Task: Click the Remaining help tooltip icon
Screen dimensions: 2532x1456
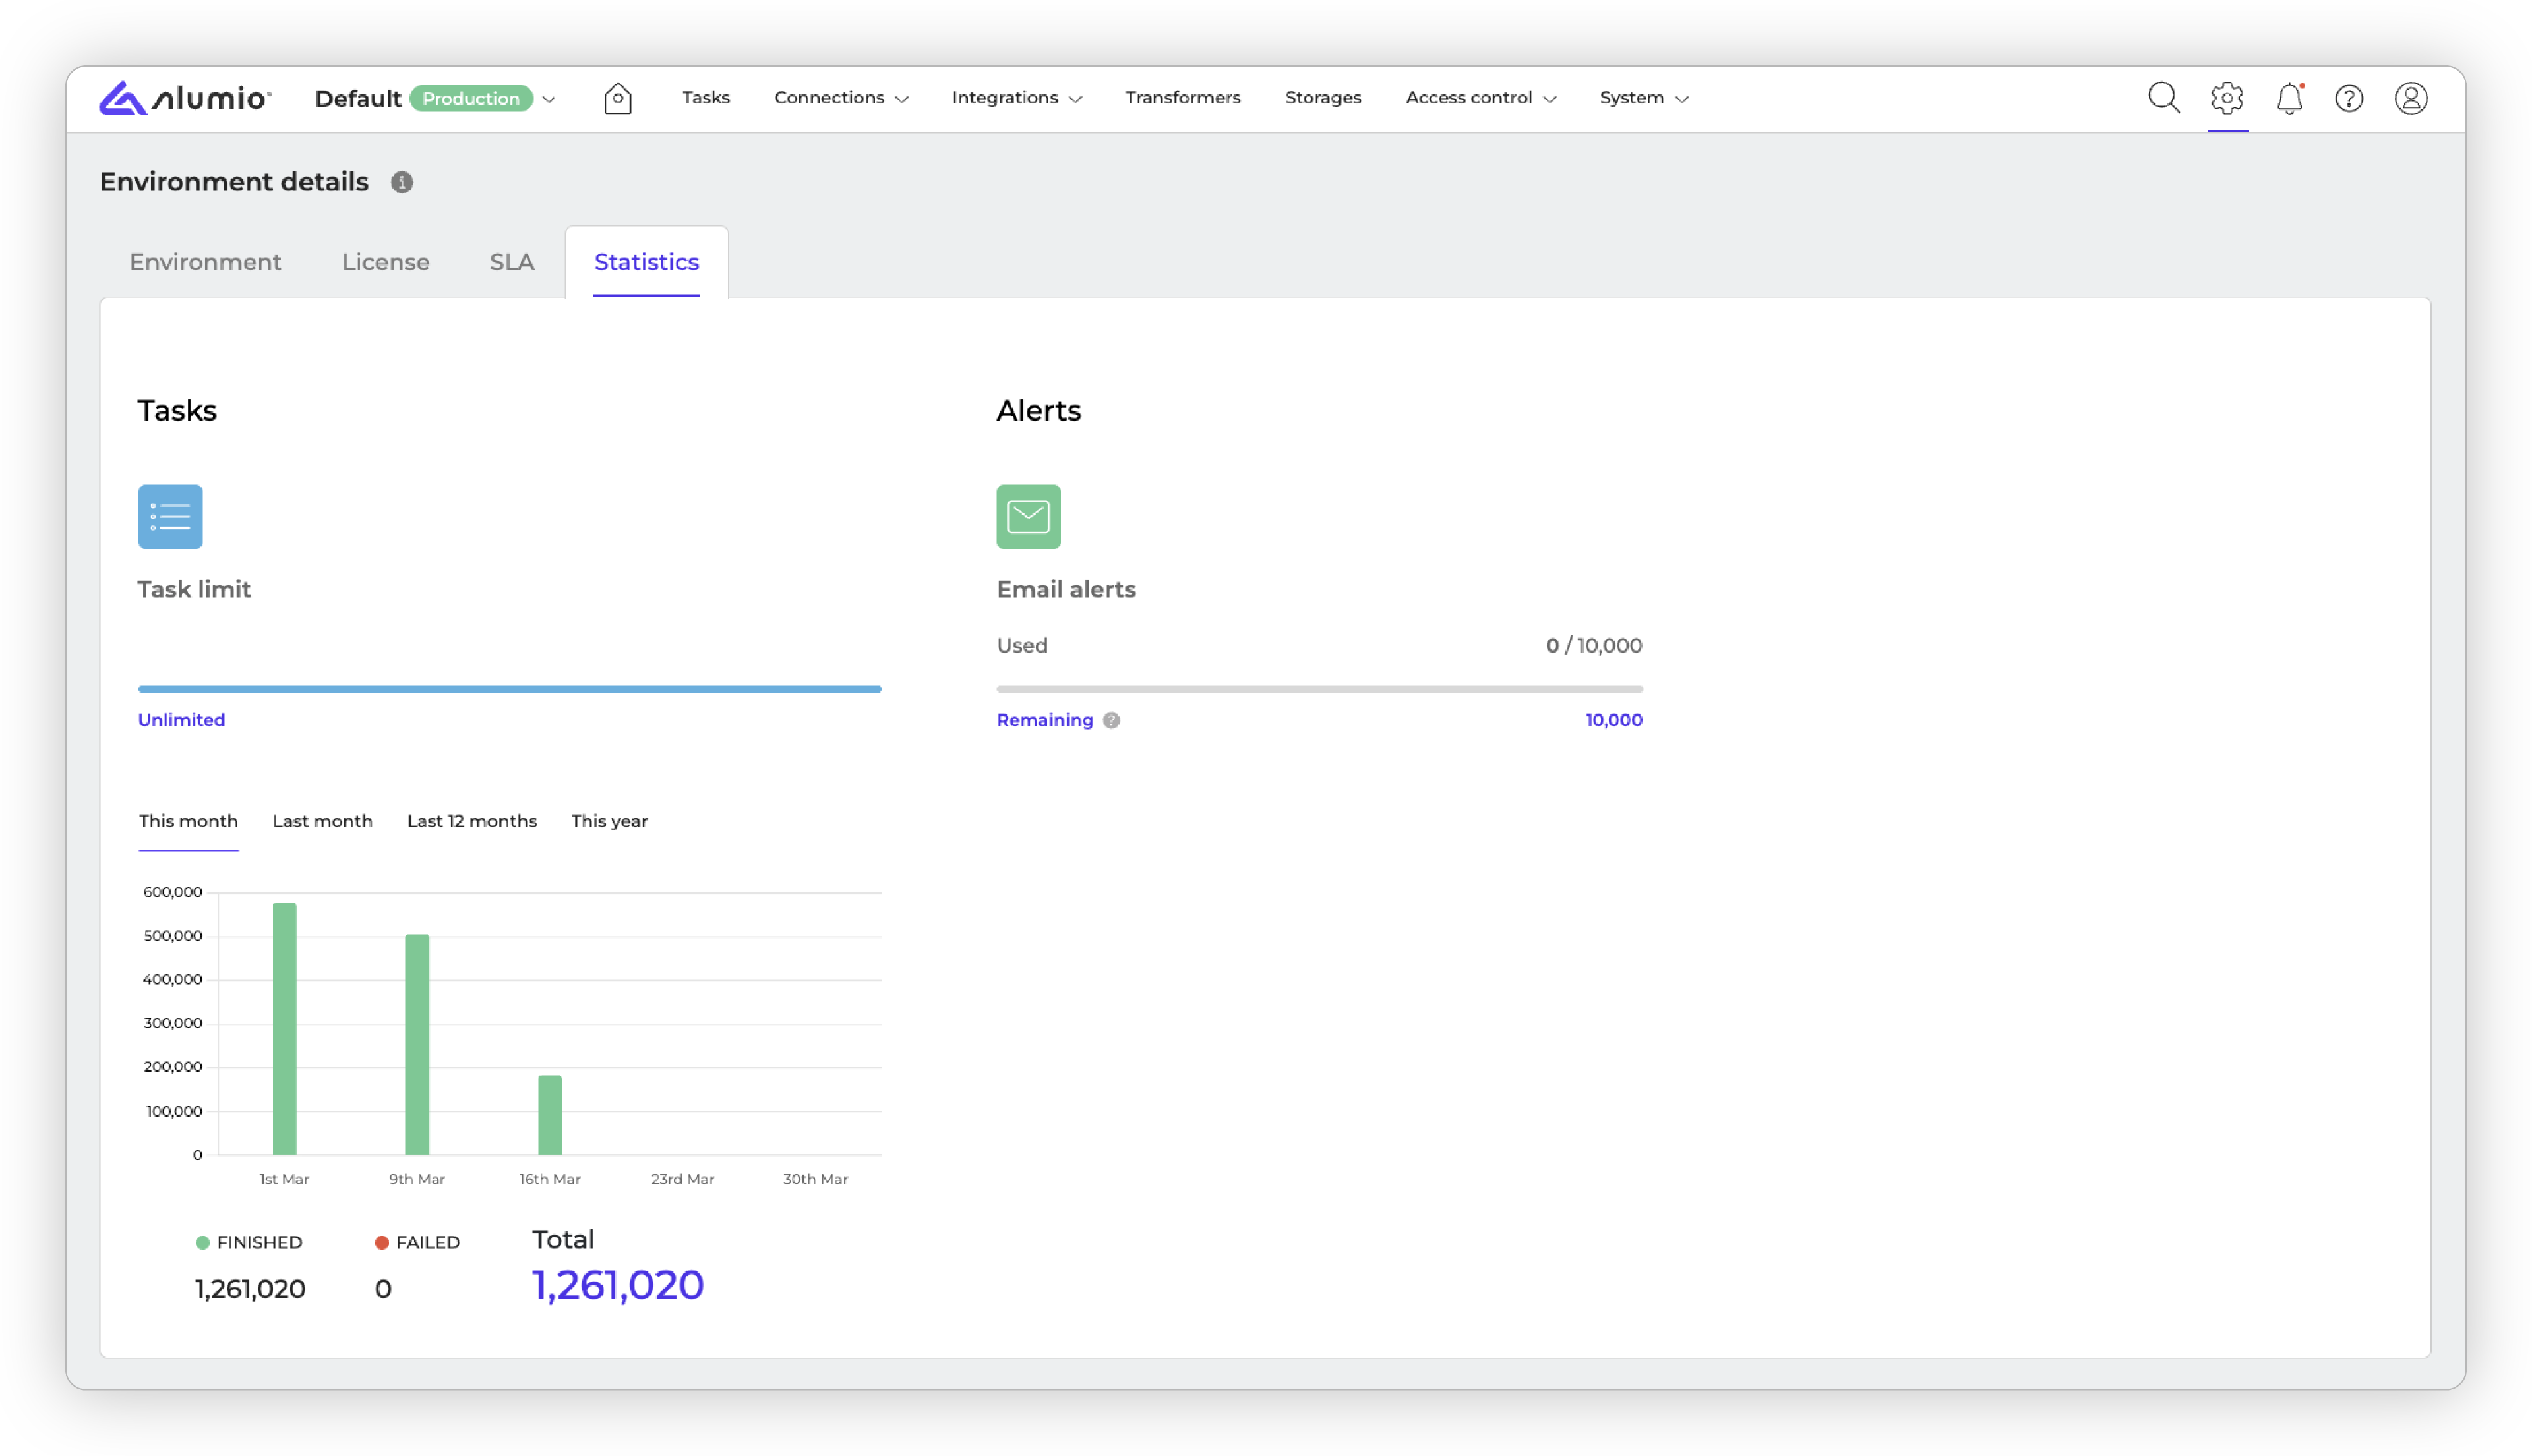Action: (1112, 720)
